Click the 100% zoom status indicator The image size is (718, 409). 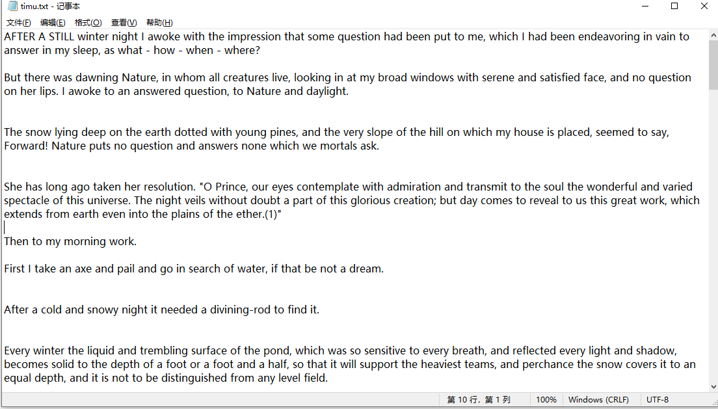[x=546, y=400]
